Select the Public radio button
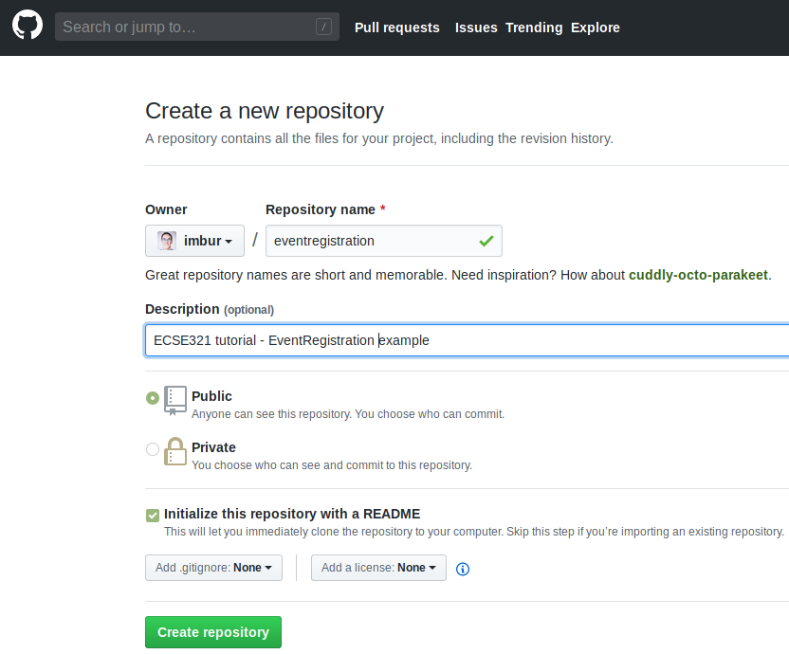This screenshot has height=654, width=789. (153, 398)
